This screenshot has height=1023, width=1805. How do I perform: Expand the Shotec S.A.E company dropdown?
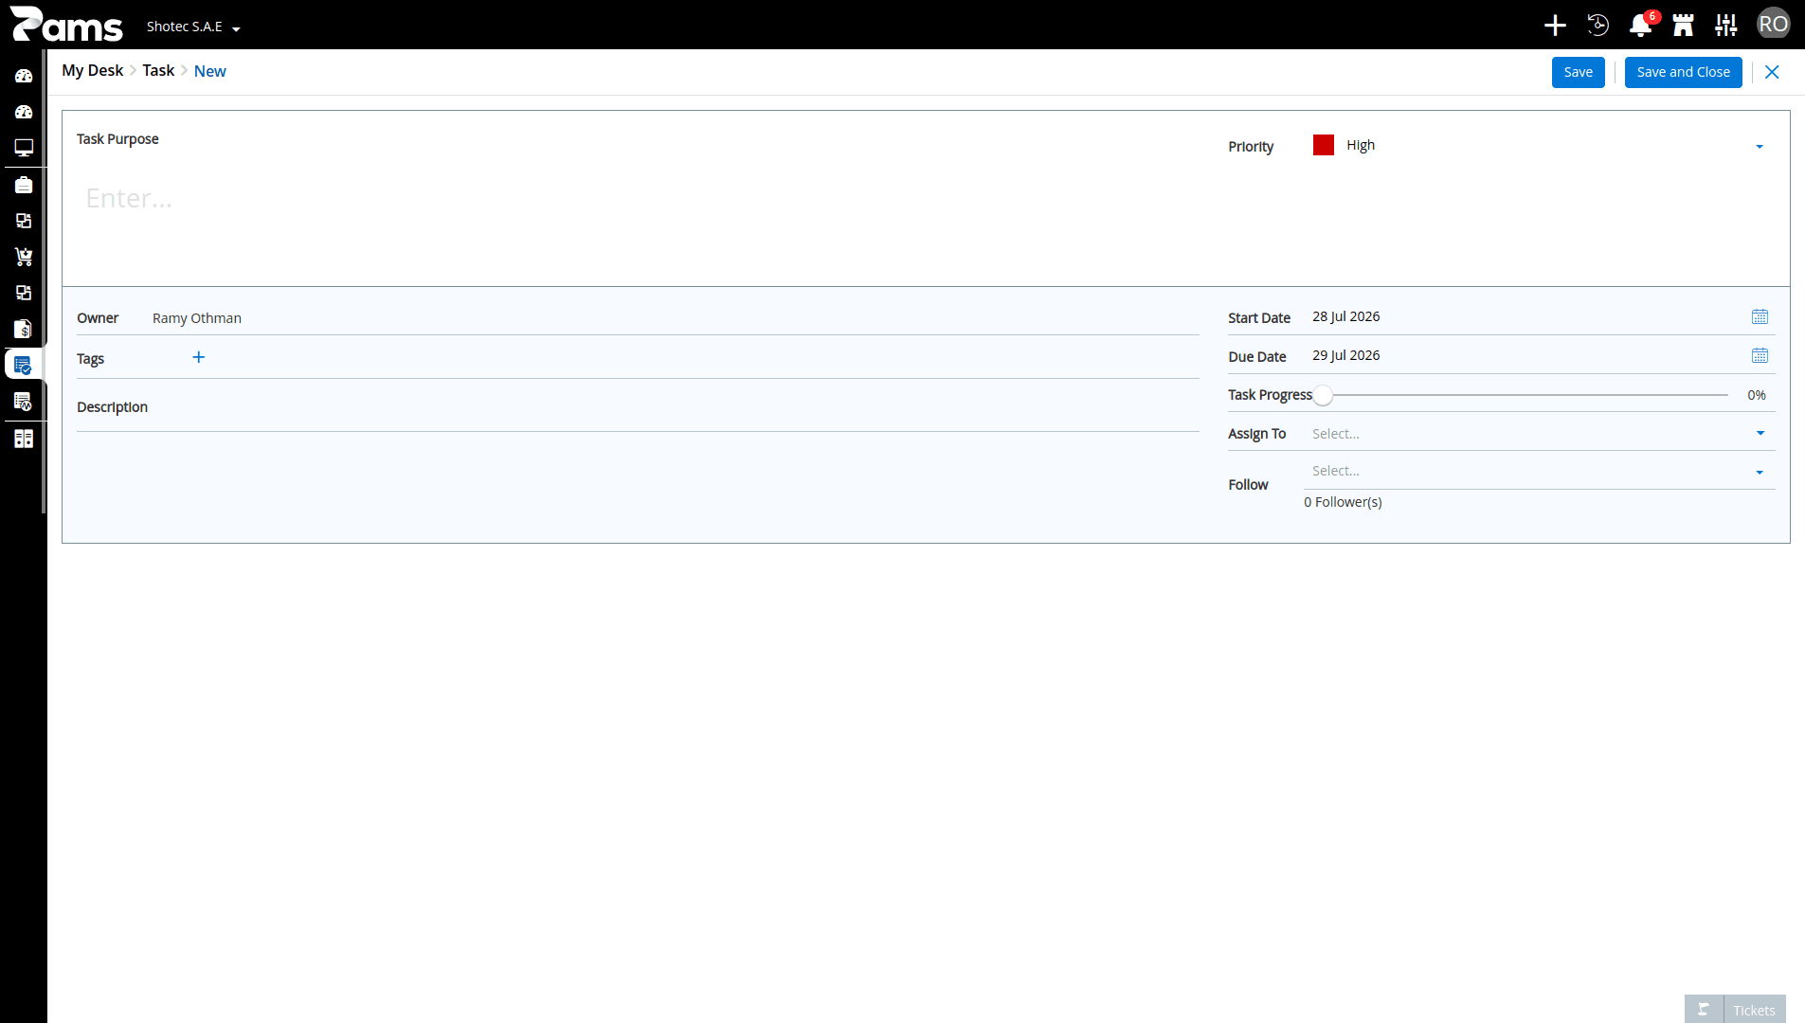(x=193, y=27)
